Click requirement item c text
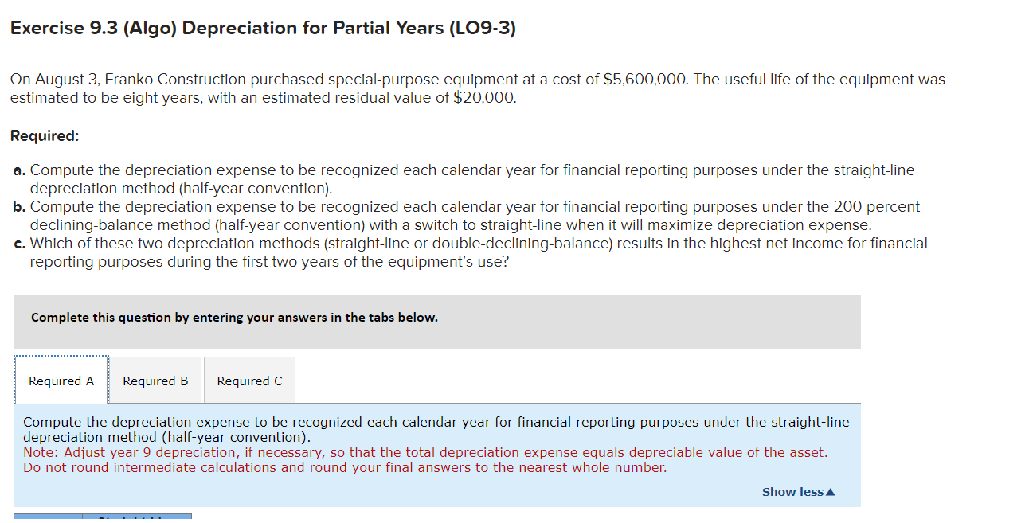1025x523 pixels. pyautogui.click(x=478, y=252)
